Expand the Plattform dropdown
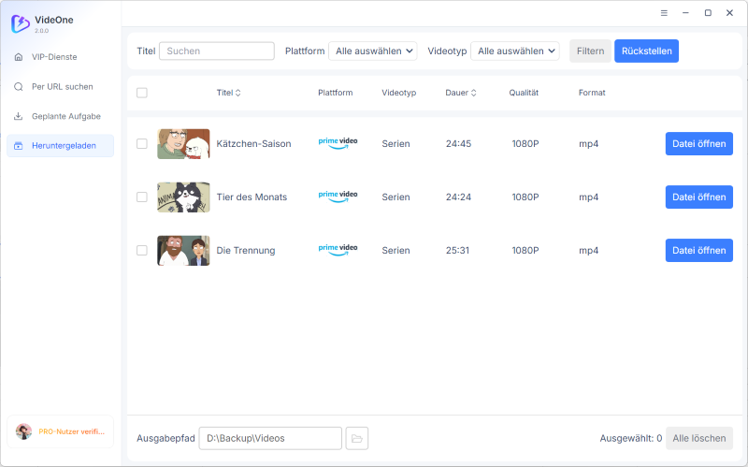Image resolution: width=748 pixels, height=467 pixels. [x=373, y=51]
